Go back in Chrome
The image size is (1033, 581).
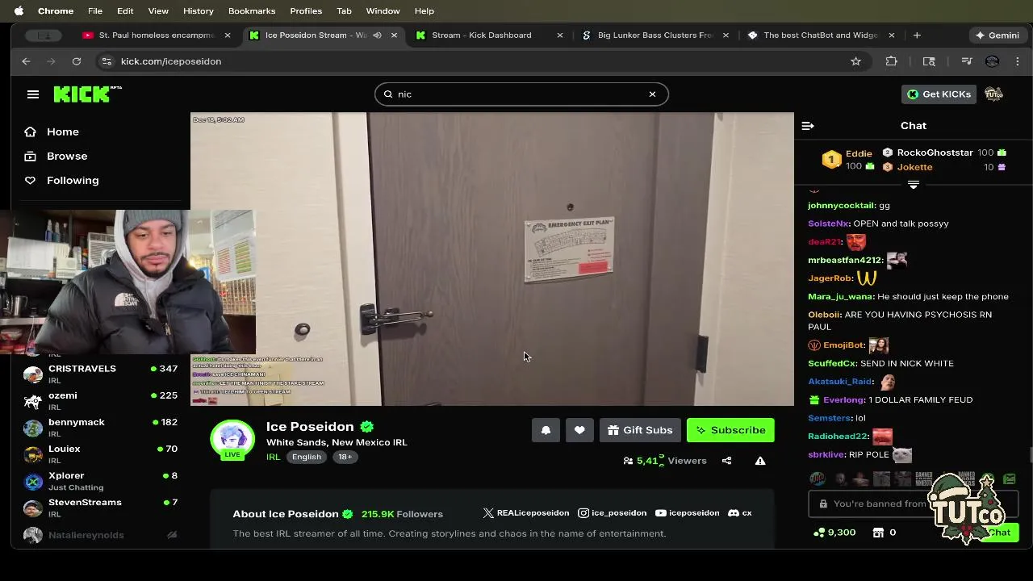point(26,61)
